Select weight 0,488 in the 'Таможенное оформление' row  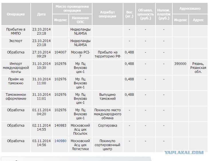[129, 94]
